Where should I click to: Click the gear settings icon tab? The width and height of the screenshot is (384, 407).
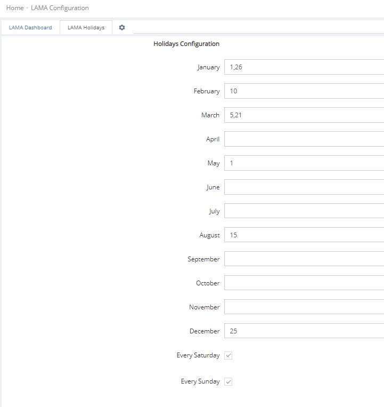[122, 28]
